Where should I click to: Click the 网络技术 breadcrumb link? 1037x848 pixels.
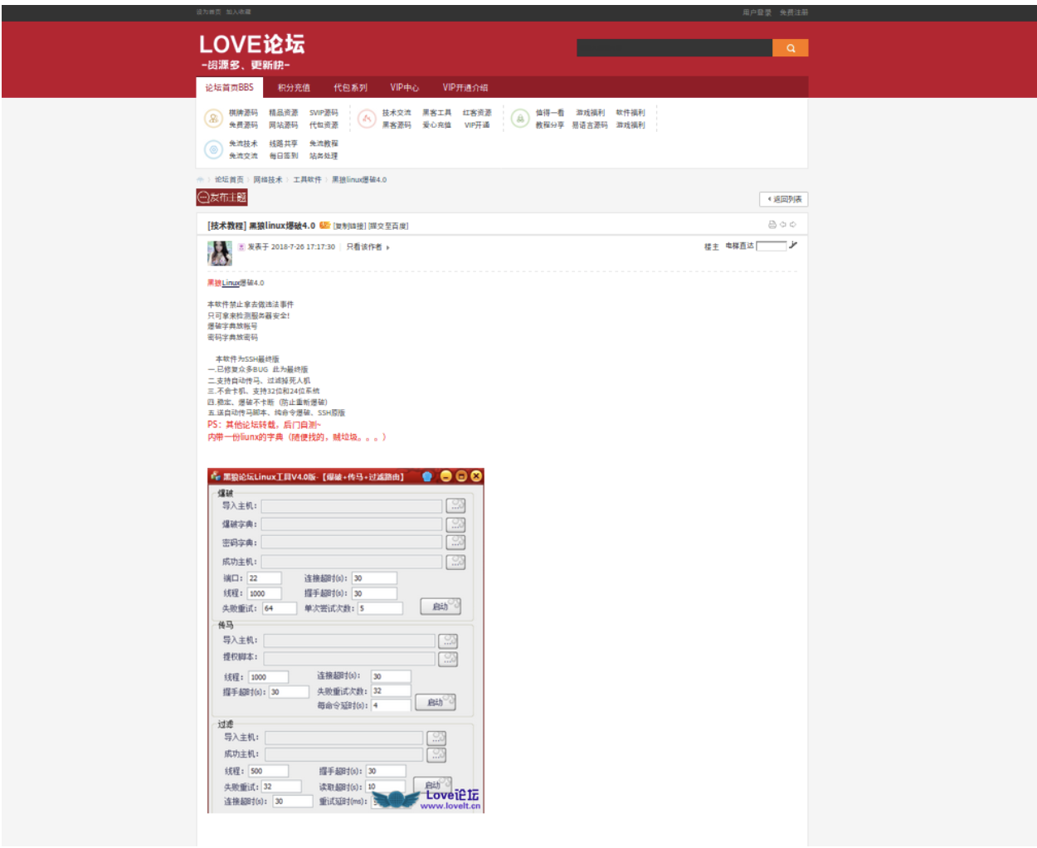pyautogui.click(x=267, y=179)
